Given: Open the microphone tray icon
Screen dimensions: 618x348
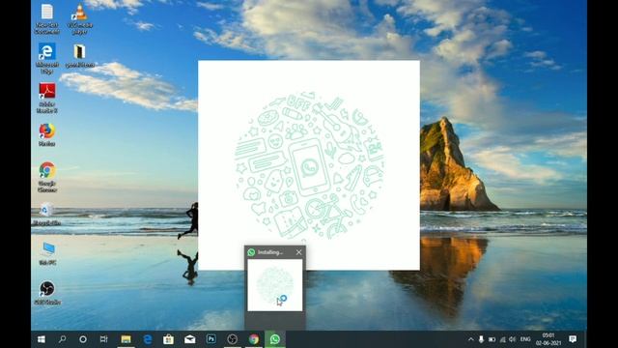Looking at the screenshot, I should tap(481, 339).
